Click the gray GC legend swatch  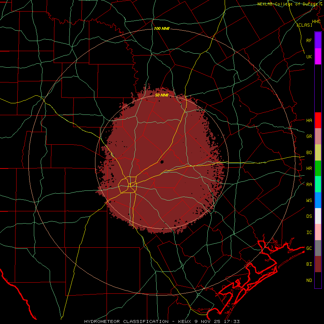click(x=318, y=248)
